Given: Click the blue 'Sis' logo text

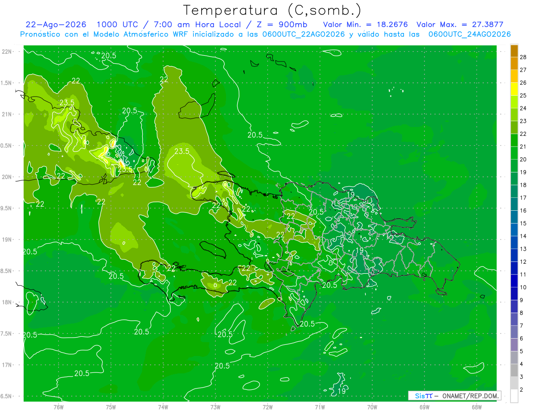Looking at the screenshot, I should [x=420, y=396].
